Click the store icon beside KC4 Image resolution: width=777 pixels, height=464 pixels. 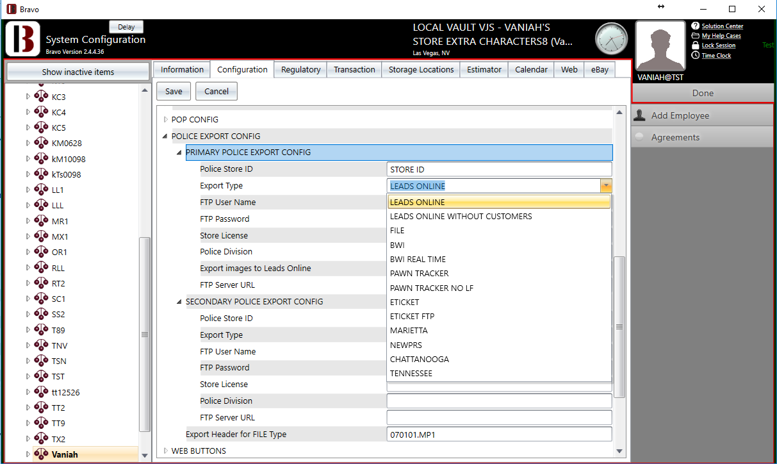coord(42,112)
